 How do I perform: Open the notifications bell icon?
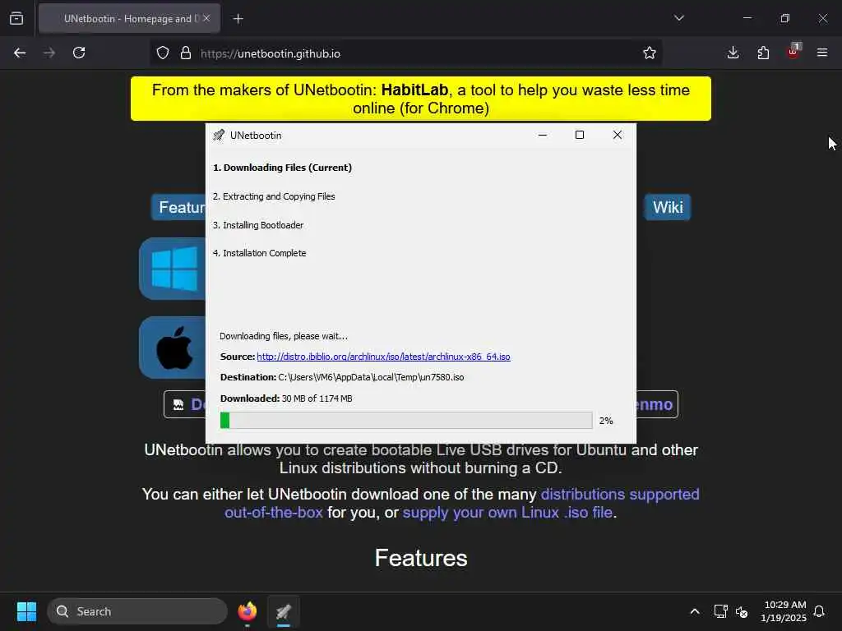coord(819,611)
